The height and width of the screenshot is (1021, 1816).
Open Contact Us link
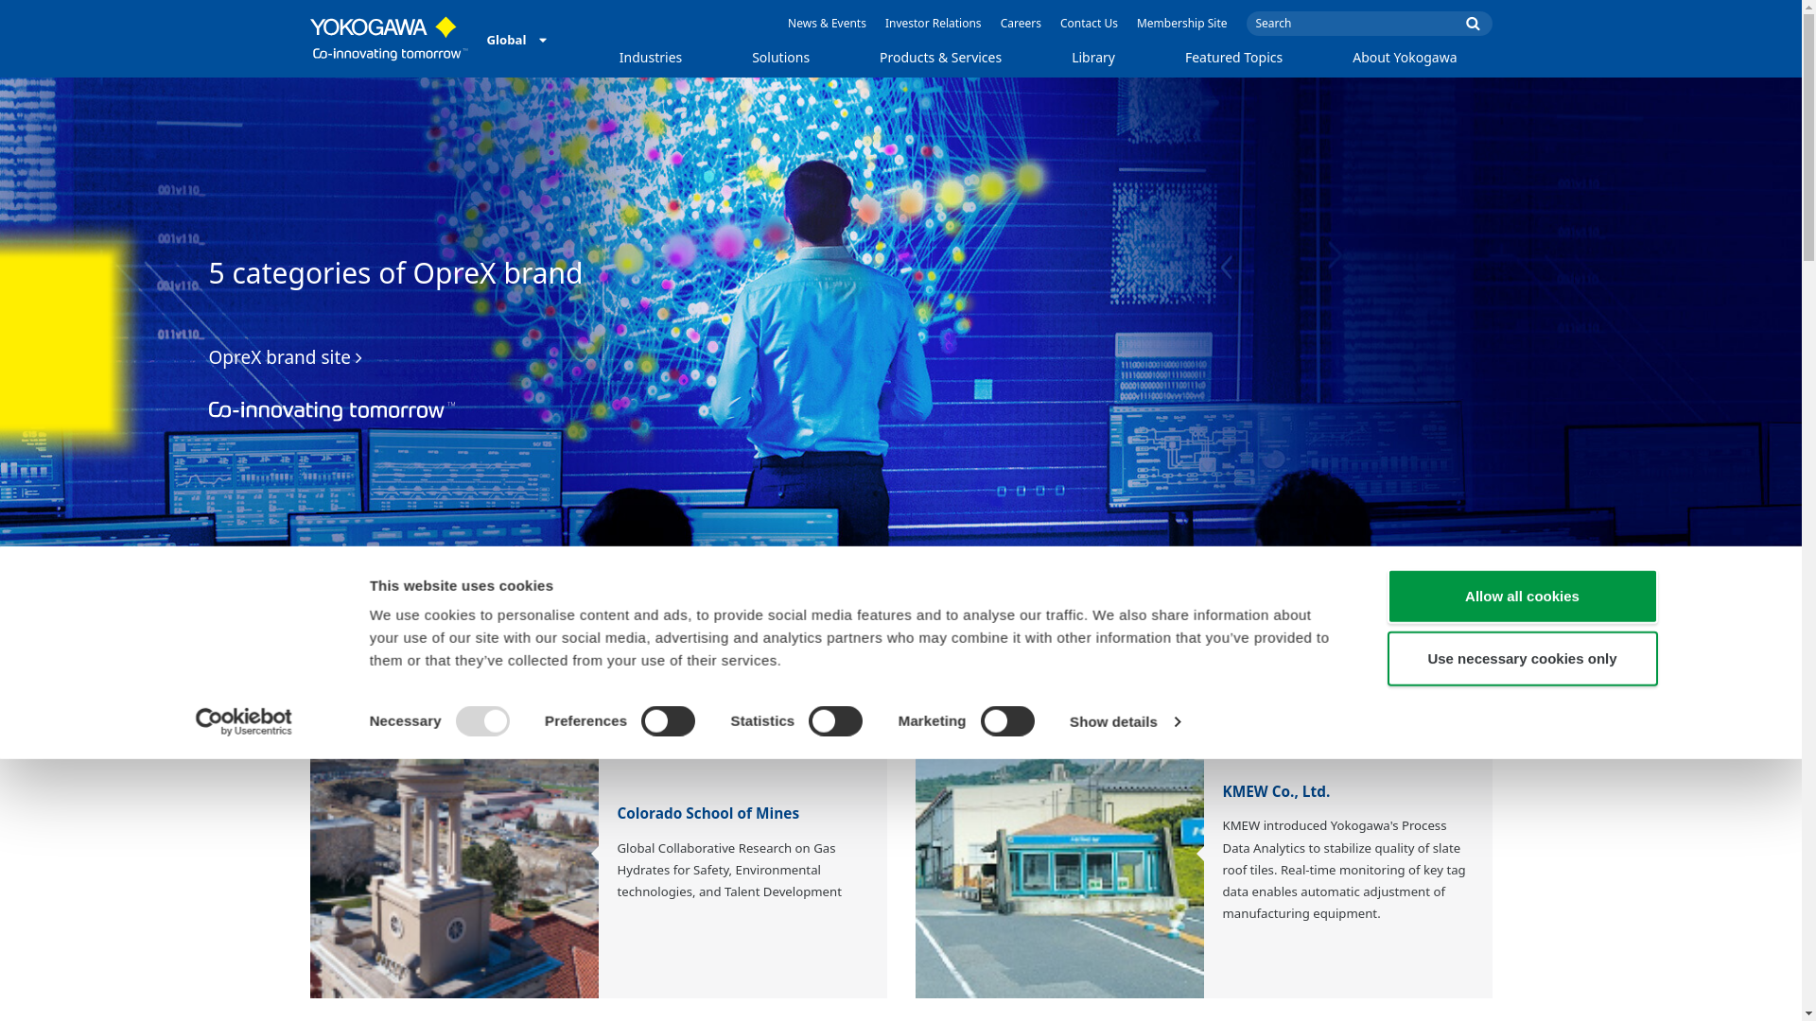coord(1089,24)
